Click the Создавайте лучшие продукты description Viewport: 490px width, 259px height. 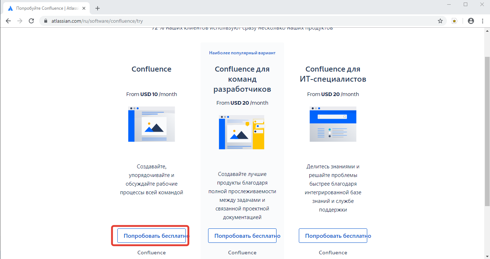(x=242, y=196)
